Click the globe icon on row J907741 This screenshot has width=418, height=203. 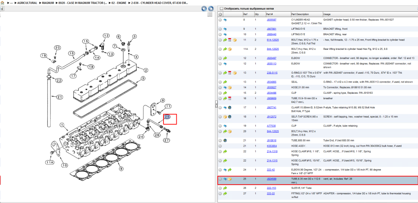pyautogui.click(x=230, y=108)
